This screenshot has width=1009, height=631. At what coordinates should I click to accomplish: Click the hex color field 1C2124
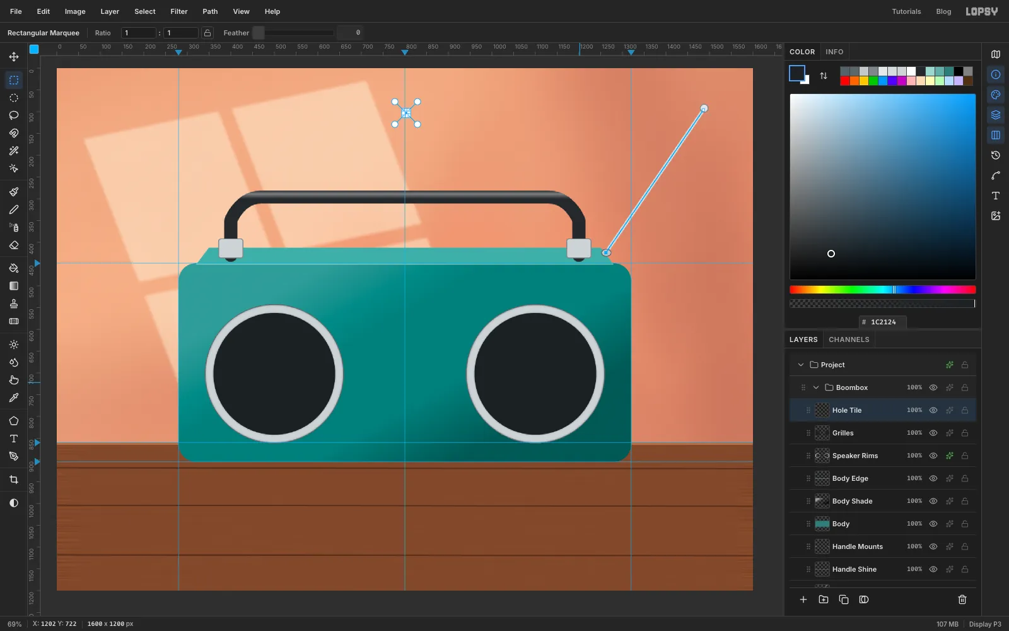point(883,322)
